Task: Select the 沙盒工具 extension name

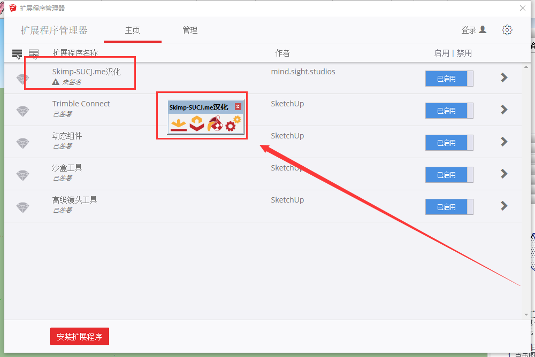Action: pos(67,168)
